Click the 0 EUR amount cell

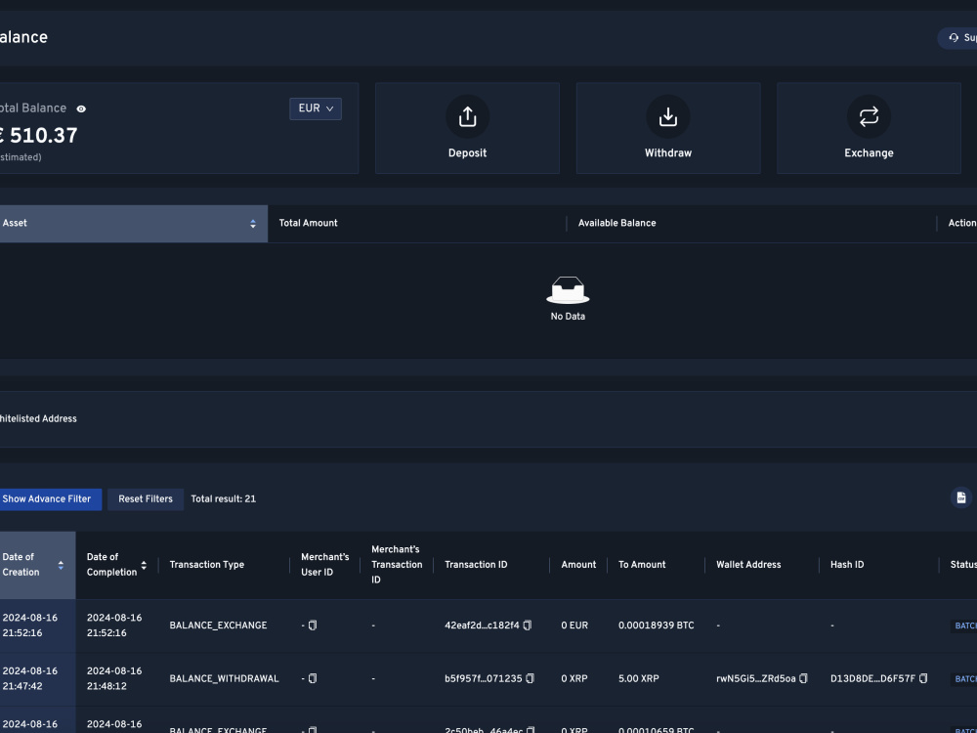pos(574,625)
